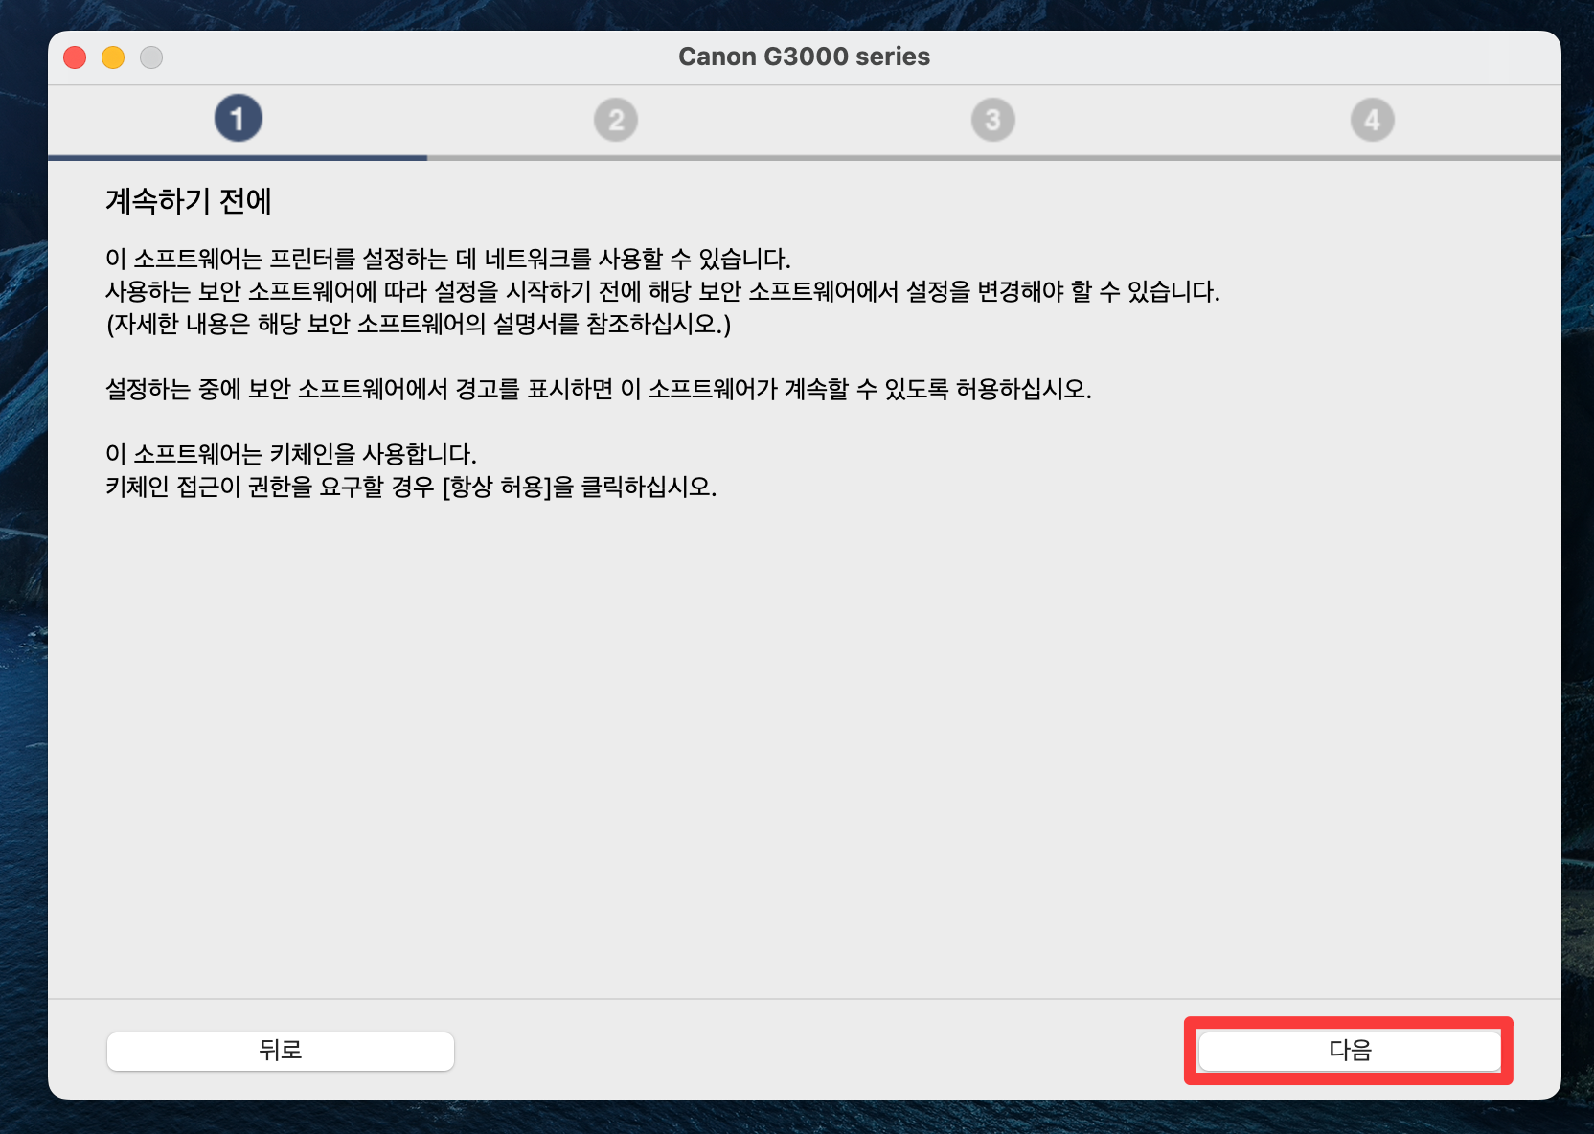
Task: Click the line mentioning [항상 허용]
Action: [x=411, y=487]
